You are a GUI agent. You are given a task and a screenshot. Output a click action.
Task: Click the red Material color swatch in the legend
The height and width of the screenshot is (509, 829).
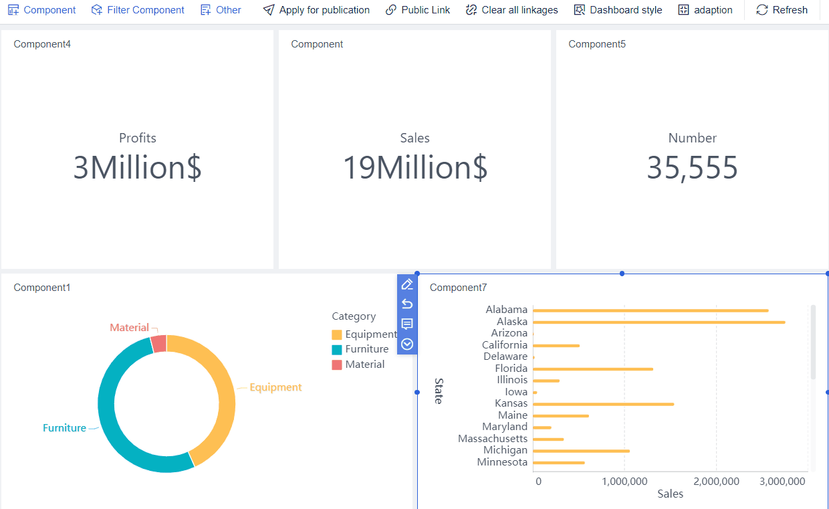(x=338, y=364)
